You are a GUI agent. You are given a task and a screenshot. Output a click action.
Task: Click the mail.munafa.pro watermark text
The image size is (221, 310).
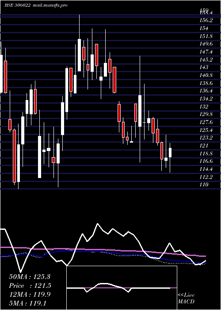click(50, 5)
